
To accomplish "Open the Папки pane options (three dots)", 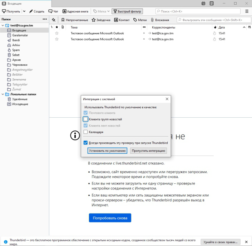I will tap(45, 19).
